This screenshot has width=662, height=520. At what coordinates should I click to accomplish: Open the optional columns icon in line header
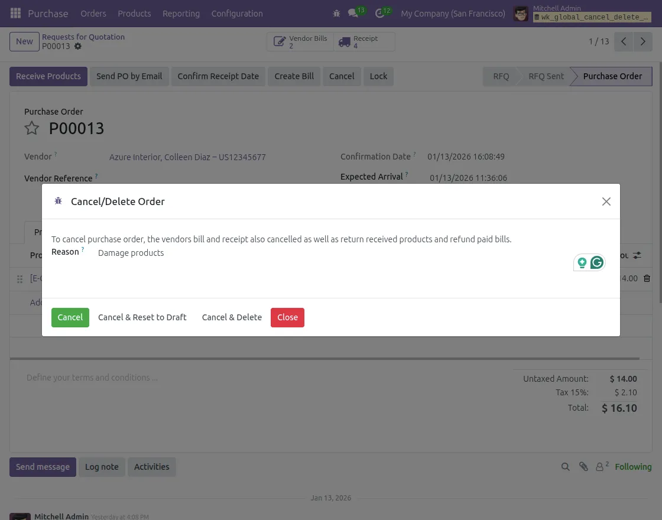tap(637, 255)
